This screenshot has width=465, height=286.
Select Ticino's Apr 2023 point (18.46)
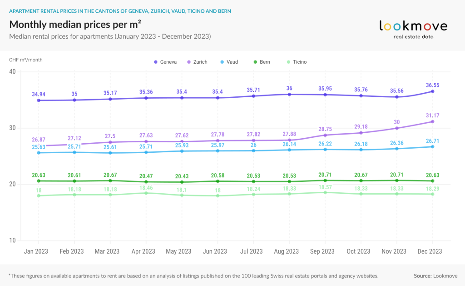click(146, 193)
